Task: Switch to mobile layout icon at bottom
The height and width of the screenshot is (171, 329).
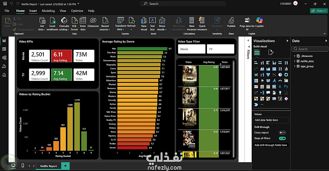Action: [23, 165]
